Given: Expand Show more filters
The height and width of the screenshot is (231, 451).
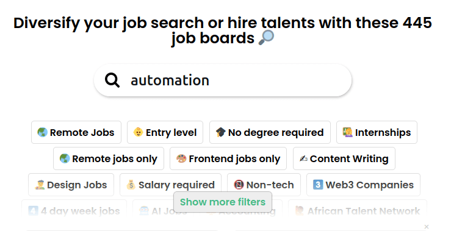Looking at the screenshot, I should pyautogui.click(x=223, y=202).
